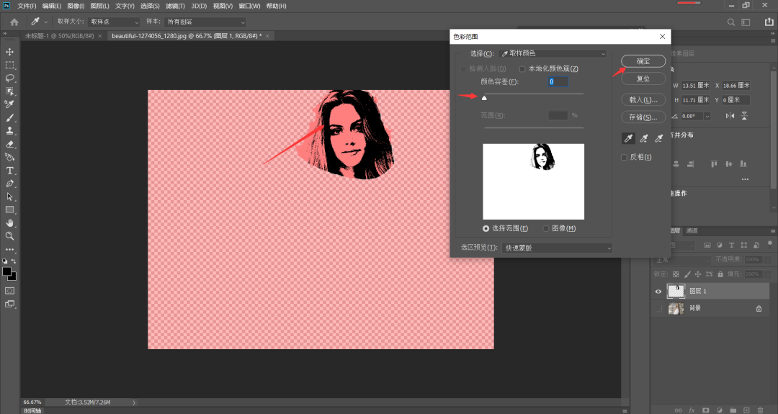Open the 选区预览 dropdown showing 快速蒙版
778x414 pixels.
point(557,248)
